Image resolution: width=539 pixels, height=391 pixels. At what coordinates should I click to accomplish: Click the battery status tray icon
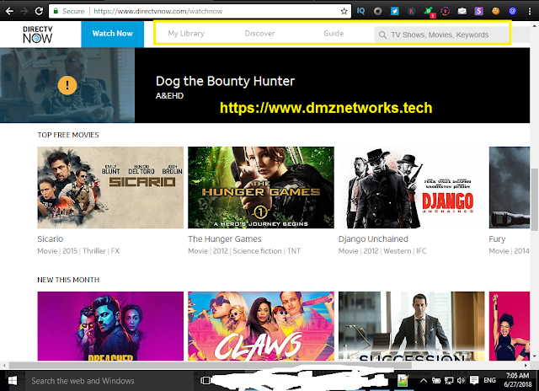coord(436,380)
